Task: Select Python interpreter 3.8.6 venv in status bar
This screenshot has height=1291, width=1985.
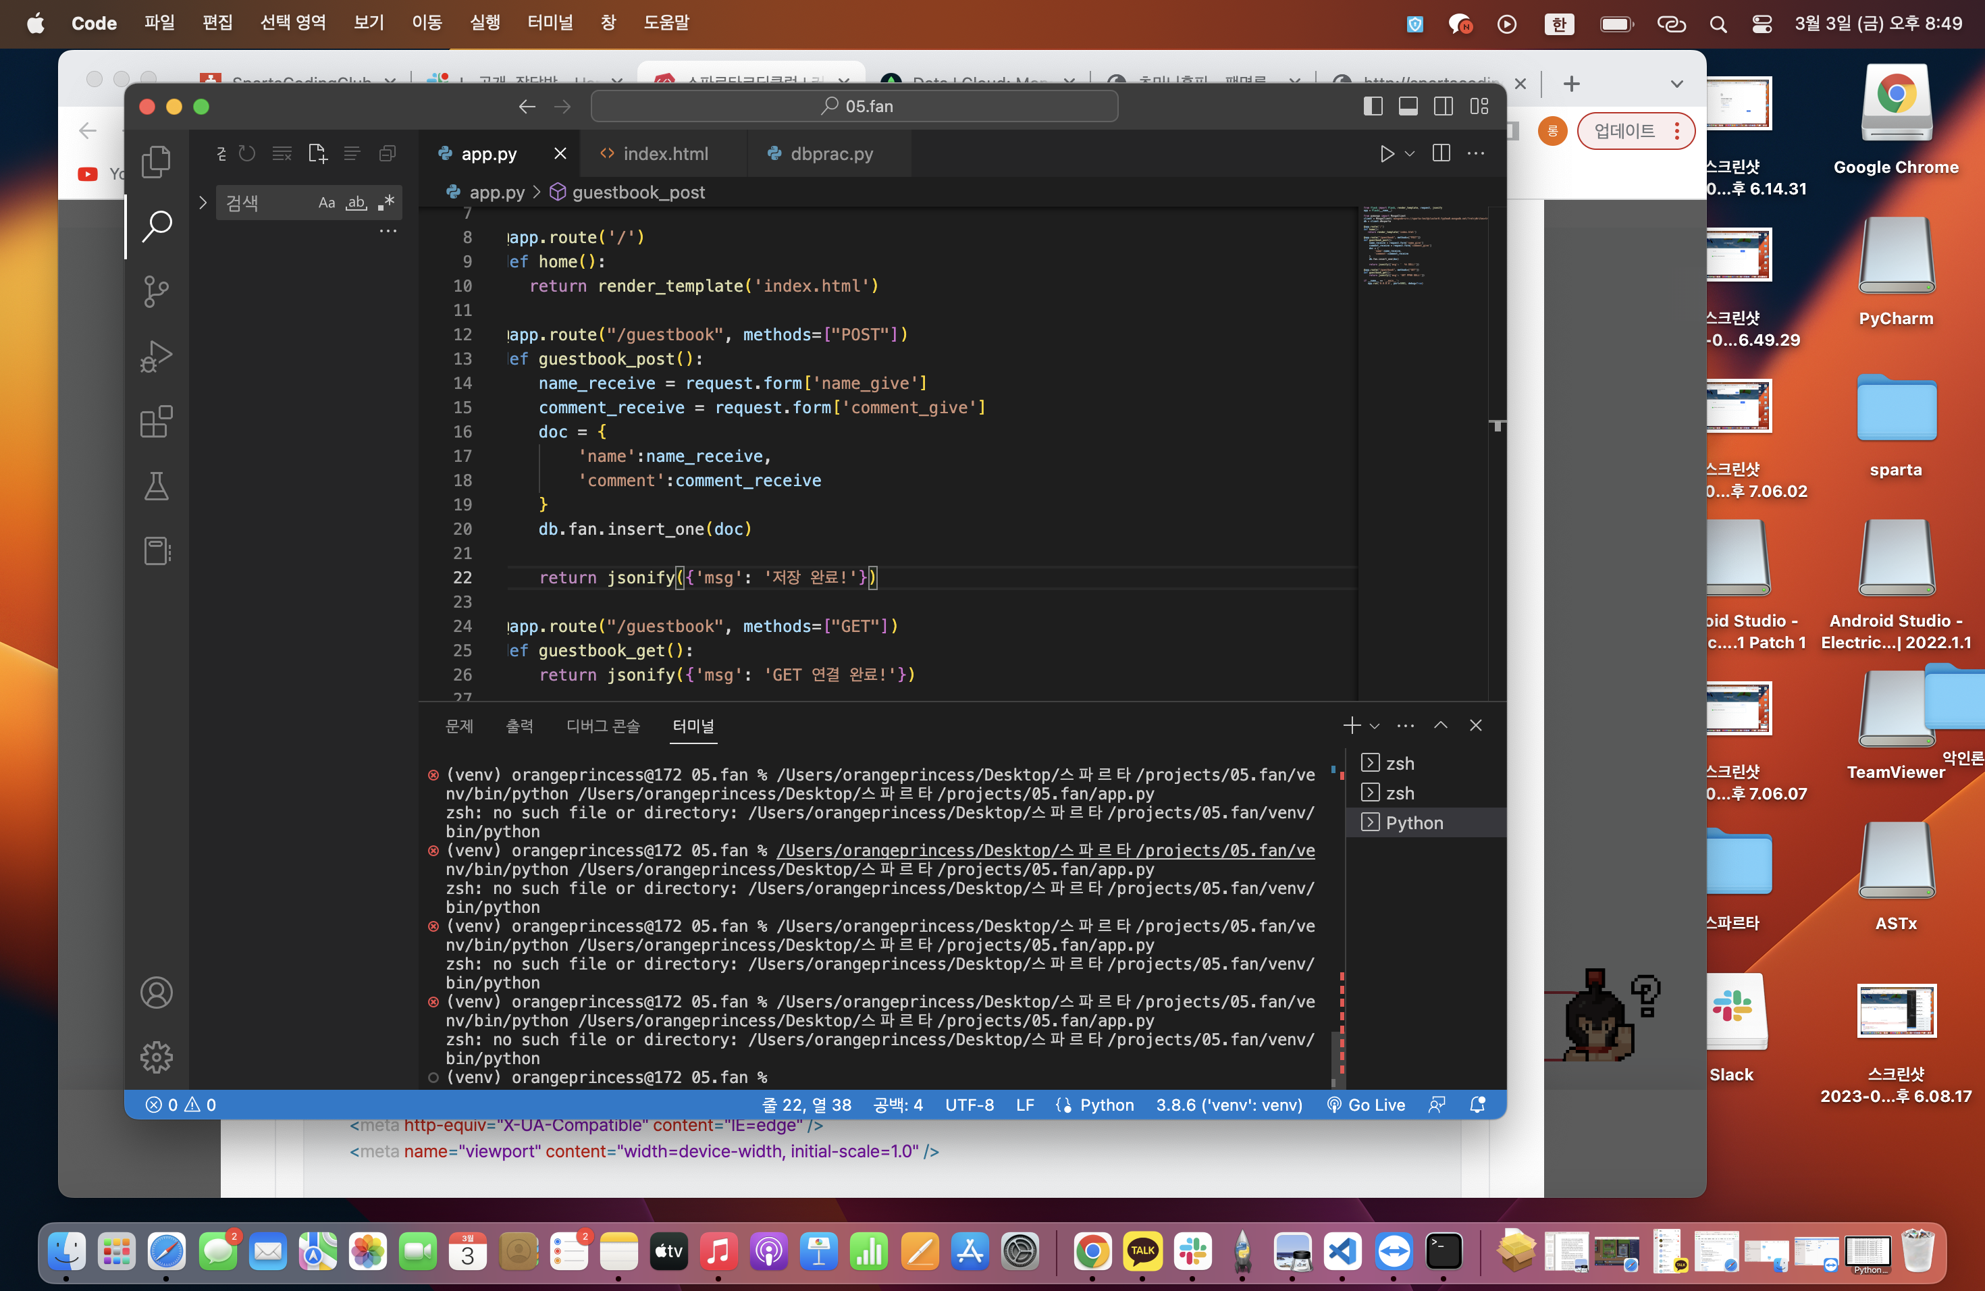Action: click(1229, 1104)
